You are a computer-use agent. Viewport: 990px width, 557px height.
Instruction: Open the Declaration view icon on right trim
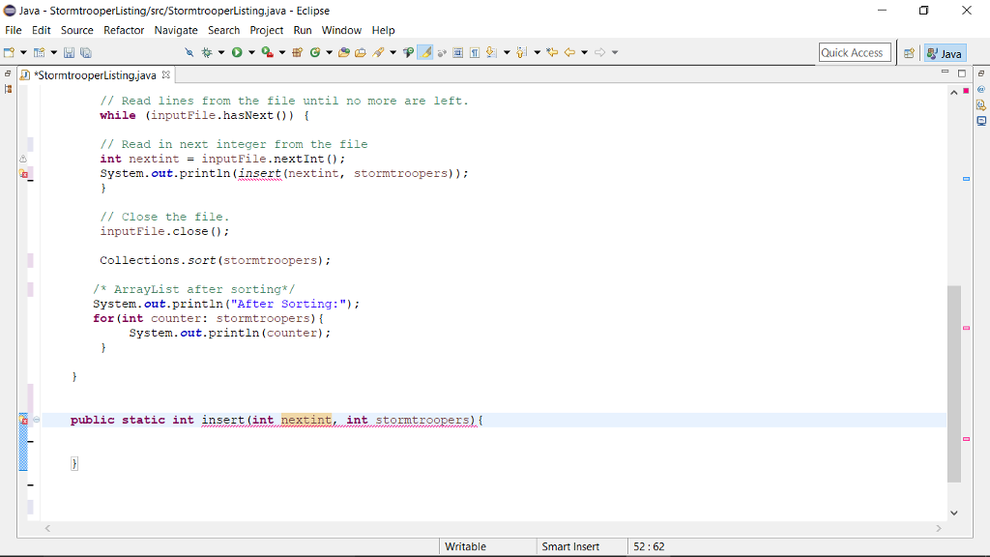point(981,104)
